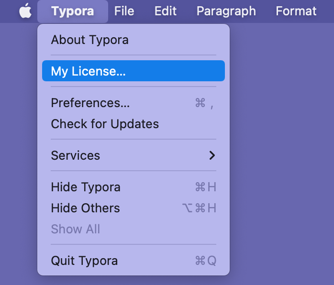Expand the Services submenu
334x285 pixels.
pos(76,155)
